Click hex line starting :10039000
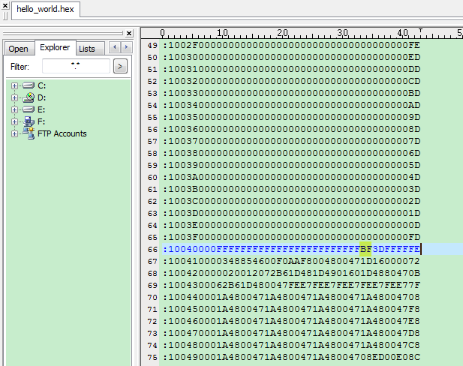463x366 pixels. pos(291,165)
